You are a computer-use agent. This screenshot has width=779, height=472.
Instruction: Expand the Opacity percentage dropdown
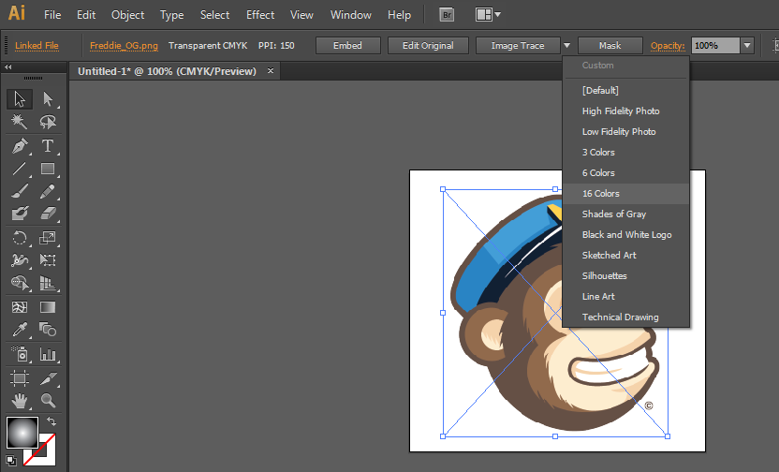point(746,46)
